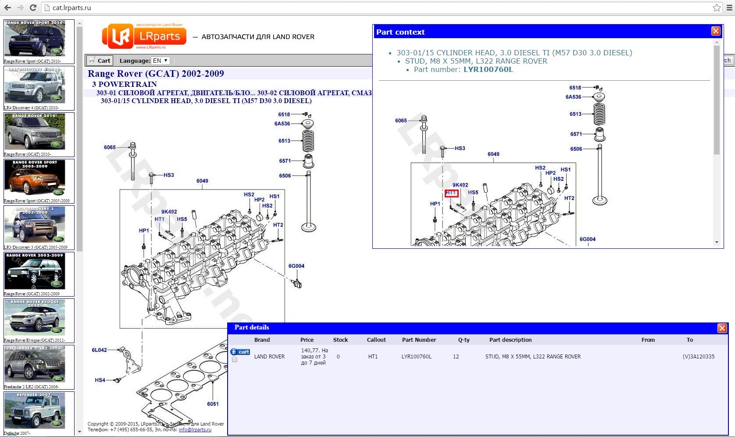
Task: Click callout 6506 in main diagram
Action: (285, 176)
